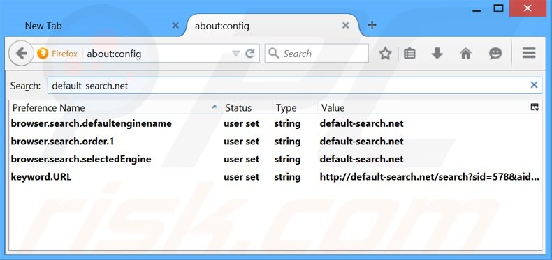Go to the Home page icon

point(465,54)
